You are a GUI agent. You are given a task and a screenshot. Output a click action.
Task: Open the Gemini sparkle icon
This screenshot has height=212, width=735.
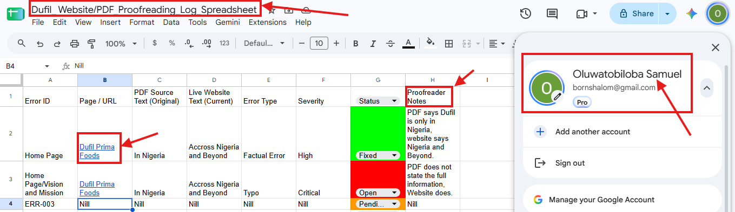click(692, 13)
